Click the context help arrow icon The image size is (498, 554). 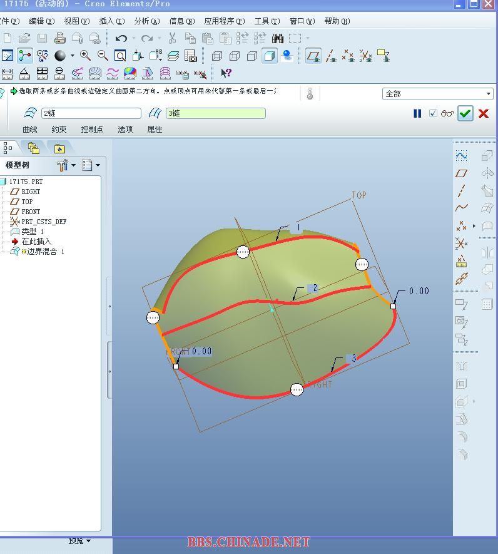coord(226,73)
